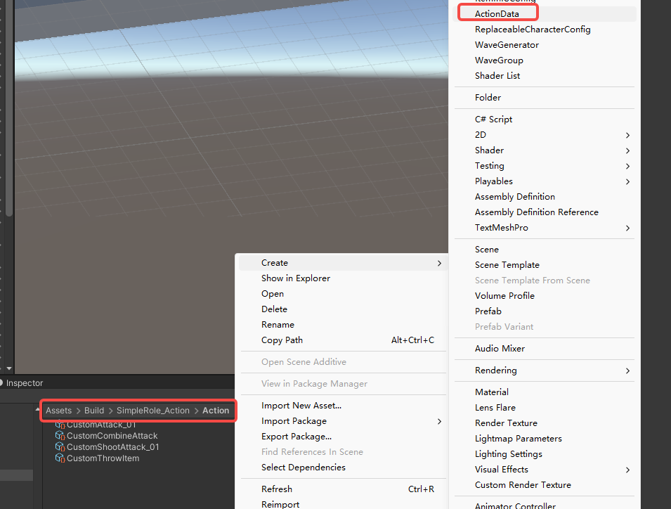This screenshot has height=509, width=671.
Task: Choose Material from the Create list
Action: point(491,392)
